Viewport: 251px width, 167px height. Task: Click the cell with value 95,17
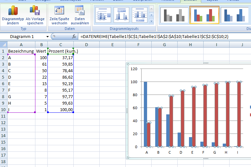pos(61,90)
